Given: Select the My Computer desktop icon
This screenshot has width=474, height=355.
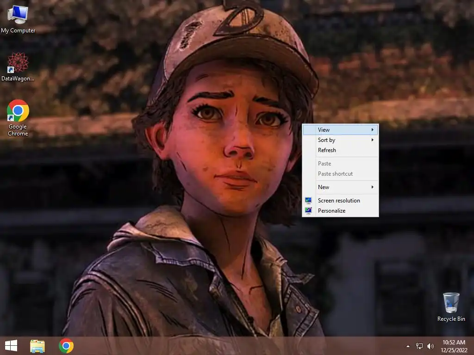Looking at the screenshot, I should coord(18,19).
